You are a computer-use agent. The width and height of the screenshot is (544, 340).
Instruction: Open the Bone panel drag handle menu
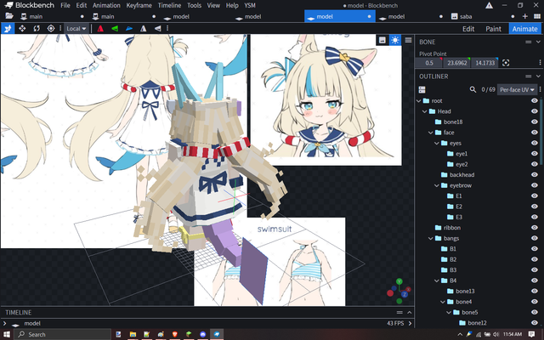tap(529, 42)
